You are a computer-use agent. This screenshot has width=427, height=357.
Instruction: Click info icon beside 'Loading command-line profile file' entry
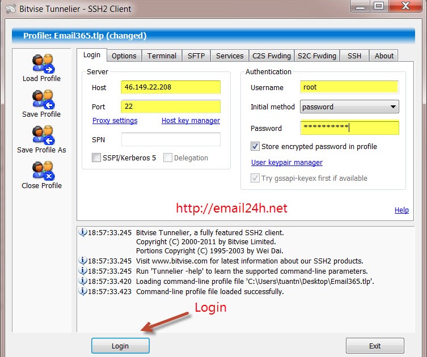pos(83,281)
